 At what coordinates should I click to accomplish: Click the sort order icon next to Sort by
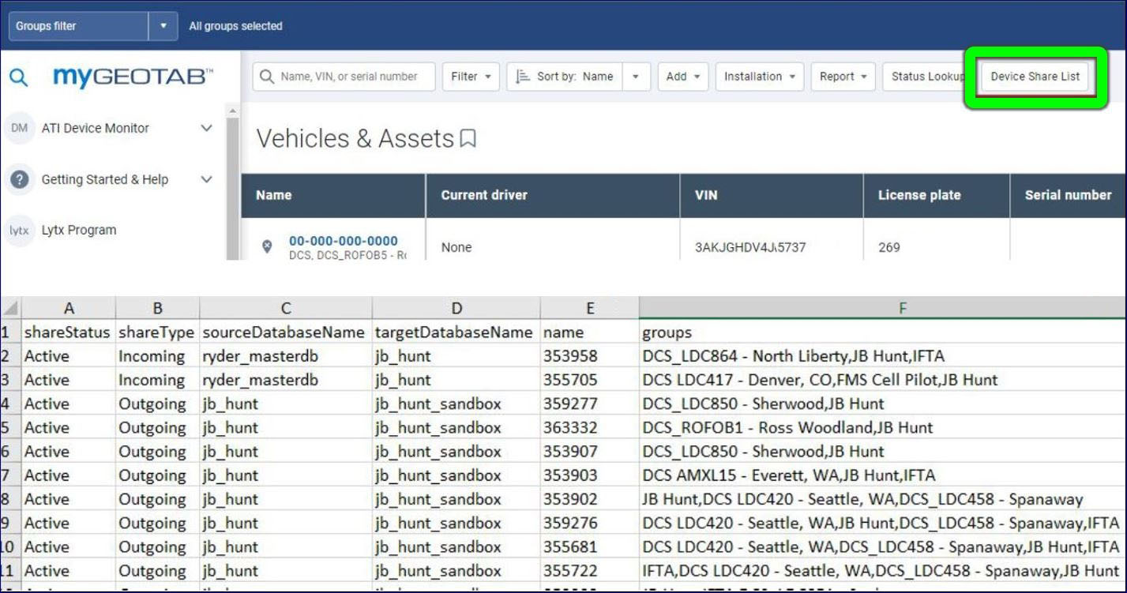[523, 77]
